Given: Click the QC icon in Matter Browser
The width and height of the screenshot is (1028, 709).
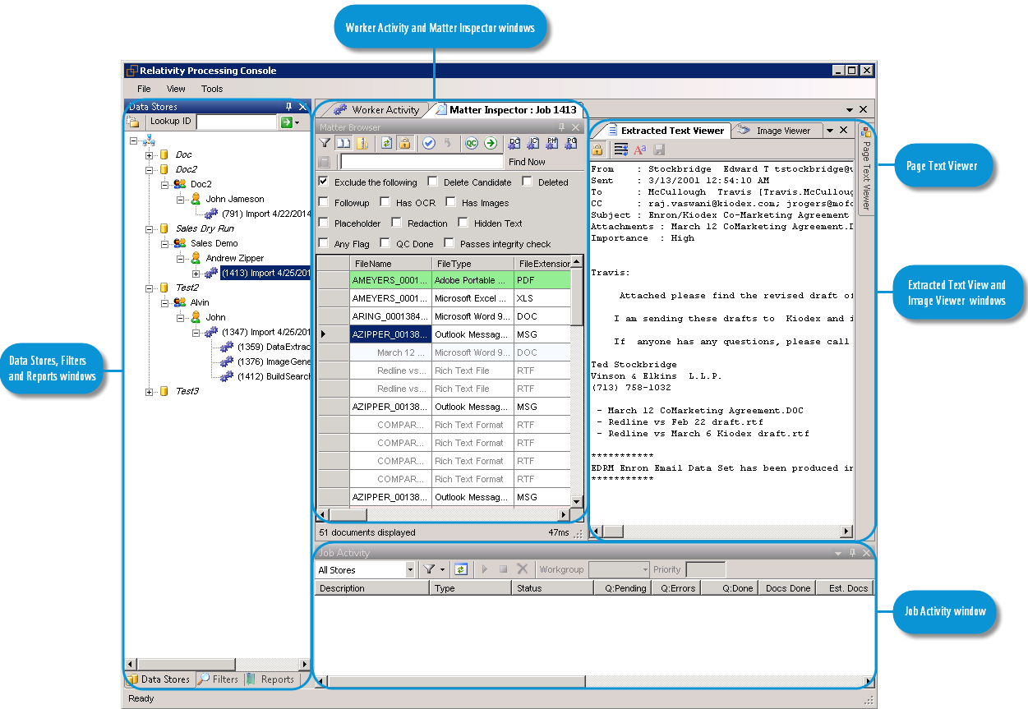Looking at the screenshot, I should [x=472, y=143].
